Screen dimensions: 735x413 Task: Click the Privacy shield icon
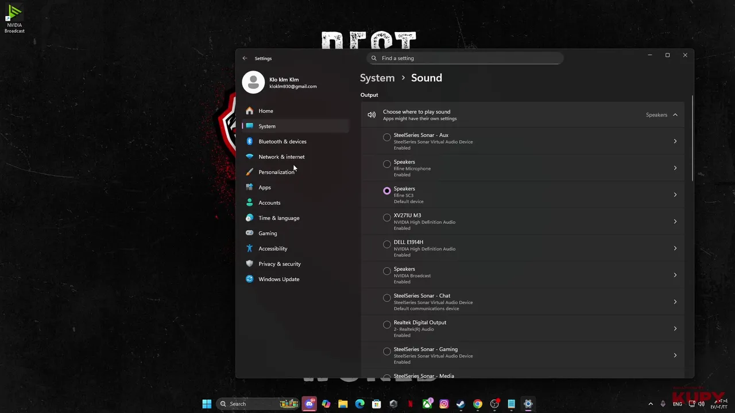click(x=249, y=264)
